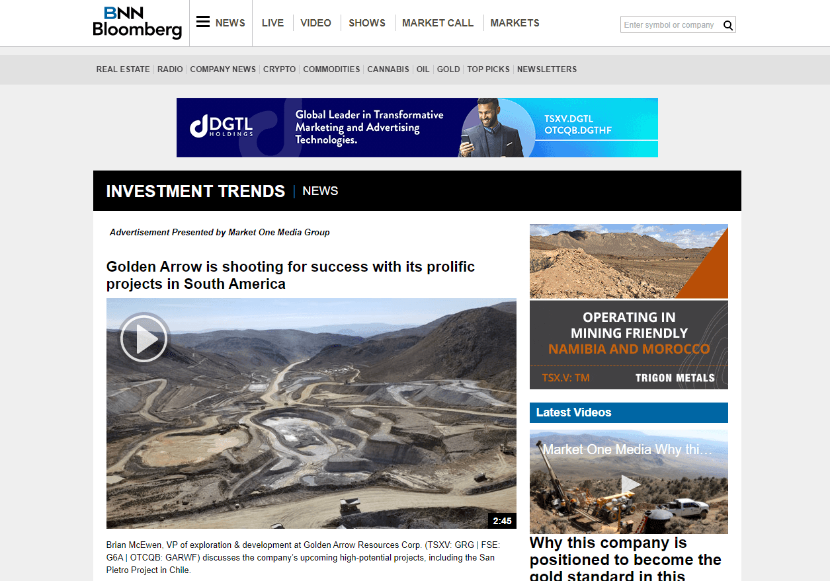Viewport: 830px width, 581px height.
Task: Click the DGTL Holdings logo in banner
Action: 222,126
